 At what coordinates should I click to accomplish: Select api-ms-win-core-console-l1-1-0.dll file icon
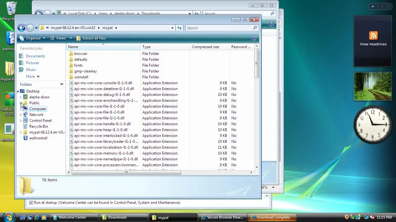tap(71, 83)
